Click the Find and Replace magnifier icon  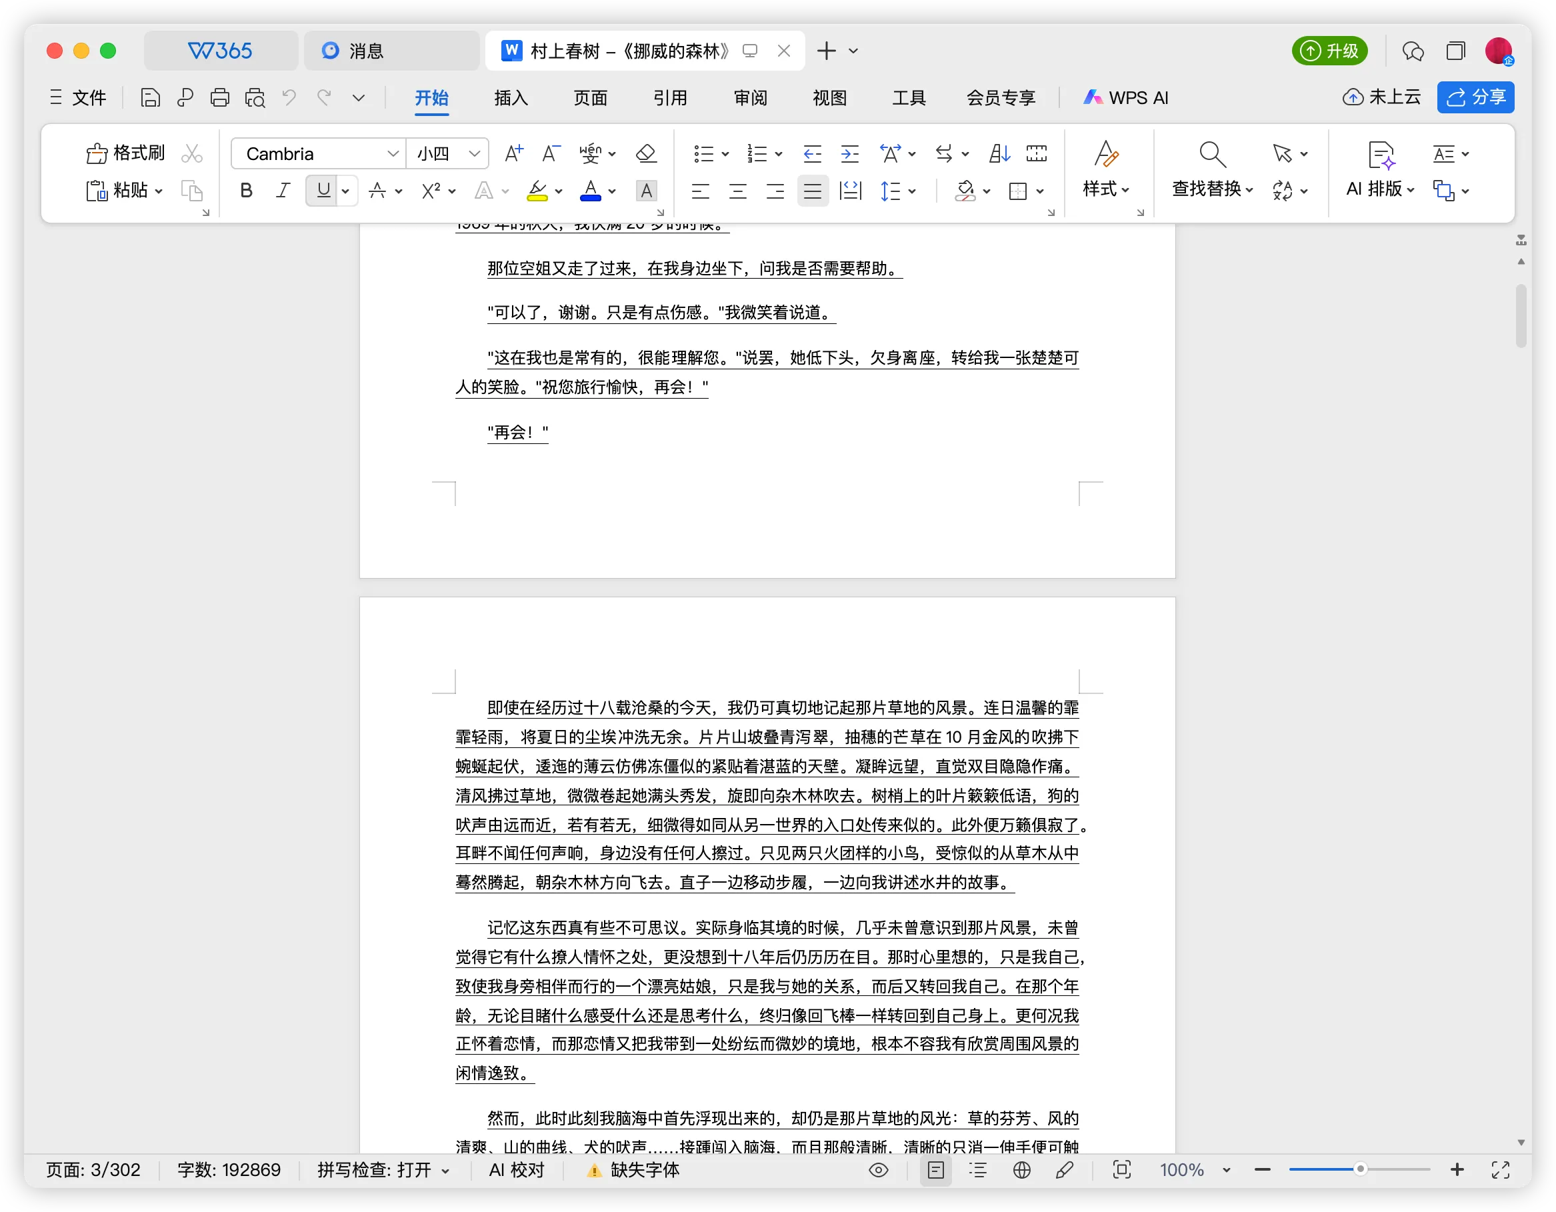1212,154
